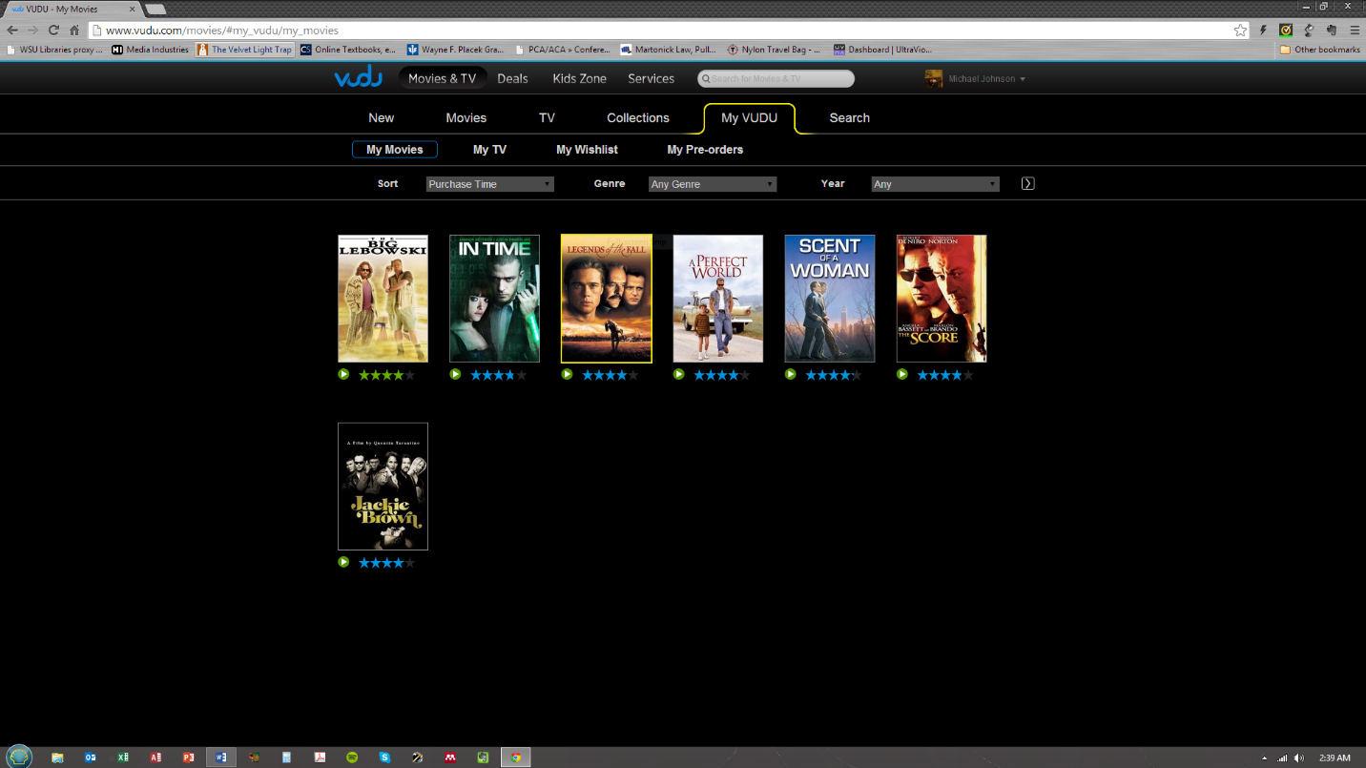Open the My TV sub-tab
This screenshot has width=1366, height=768.
(489, 150)
